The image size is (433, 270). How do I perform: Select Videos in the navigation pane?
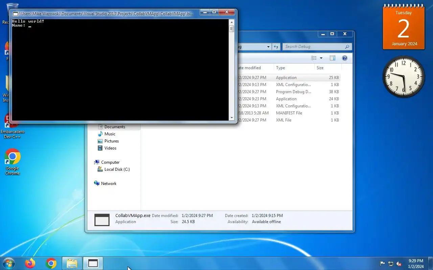pos(110,148)
